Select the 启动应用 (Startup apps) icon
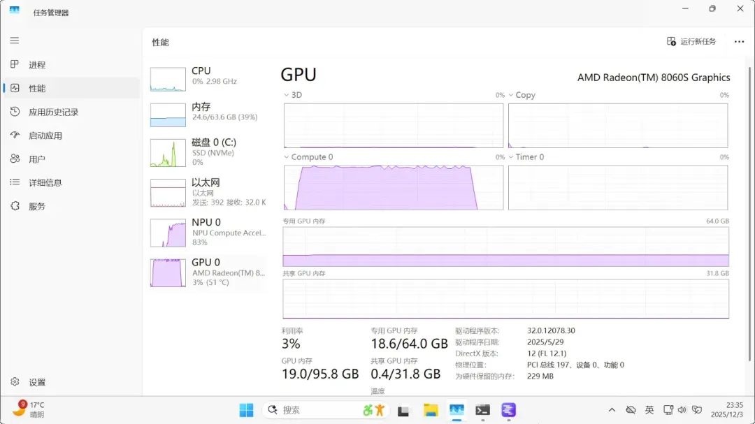This screenshot has height=424, width=755. 15,136
